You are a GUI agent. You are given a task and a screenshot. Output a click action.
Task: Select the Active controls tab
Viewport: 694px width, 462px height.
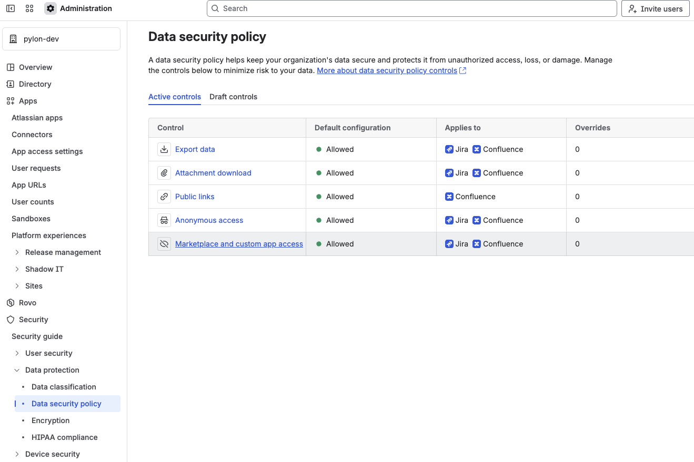[x=175, y=97]
